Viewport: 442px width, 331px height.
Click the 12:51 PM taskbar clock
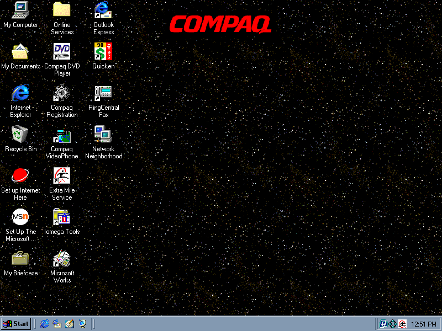424,324
